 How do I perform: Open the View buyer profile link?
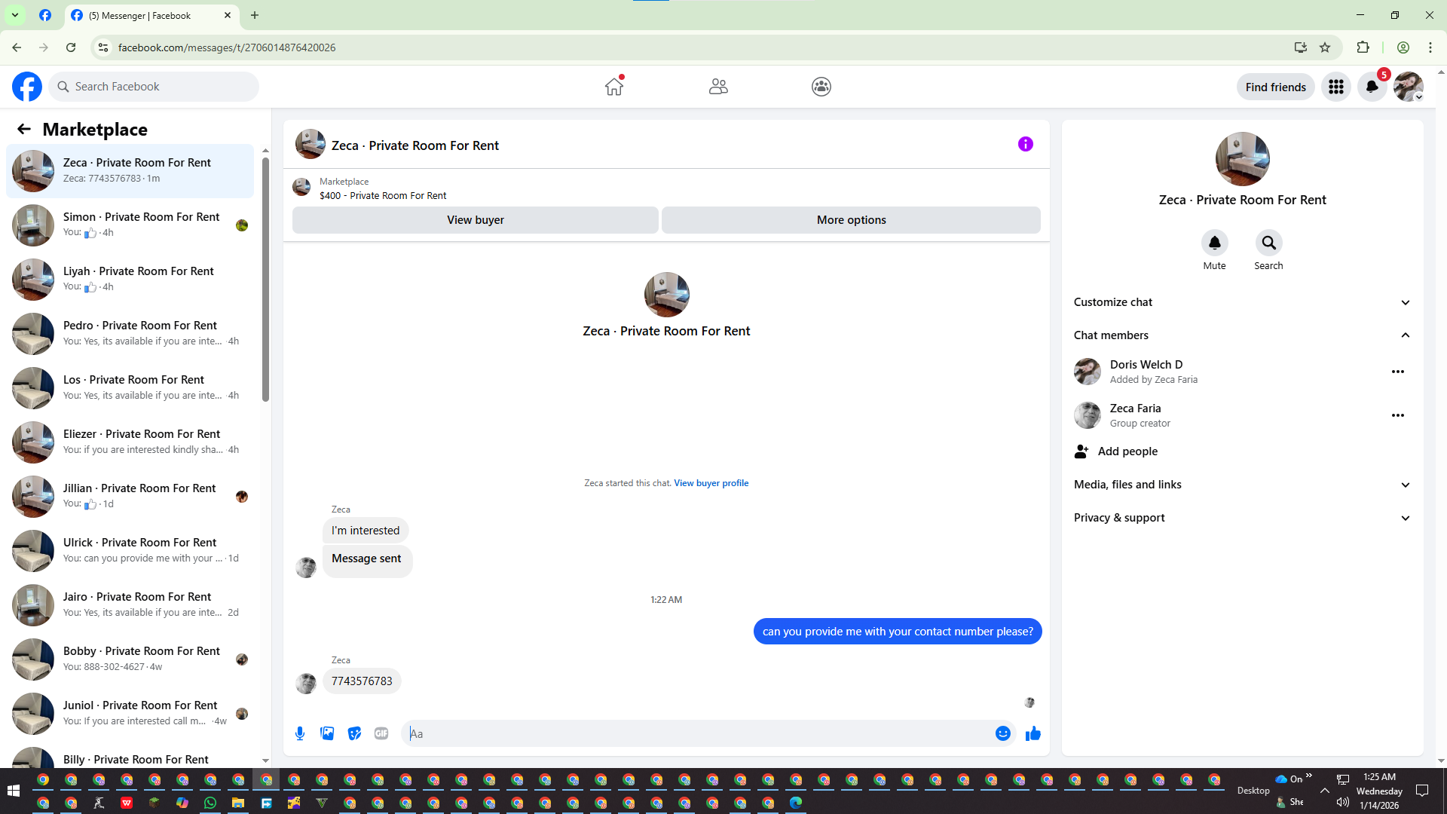click(x=711, y=483)
